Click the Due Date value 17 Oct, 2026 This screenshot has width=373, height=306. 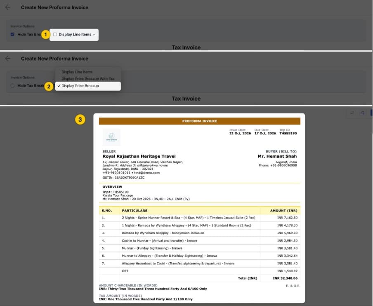(265, 133)
